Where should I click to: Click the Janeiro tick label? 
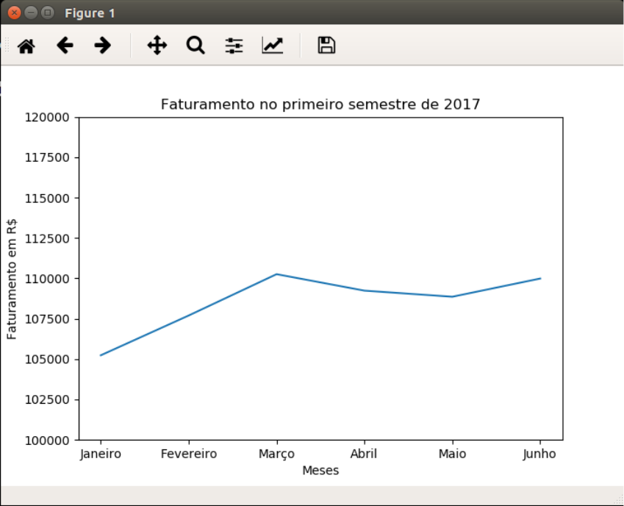click(101, 454)
